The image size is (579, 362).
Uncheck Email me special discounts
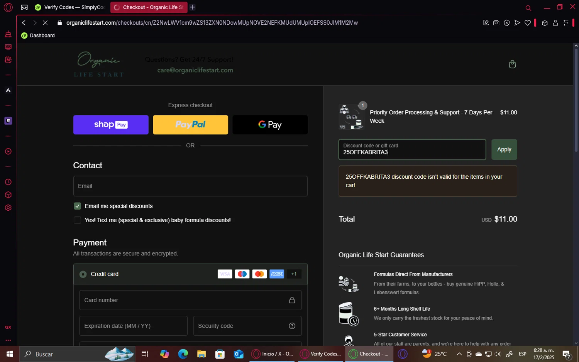coord(77,206)
